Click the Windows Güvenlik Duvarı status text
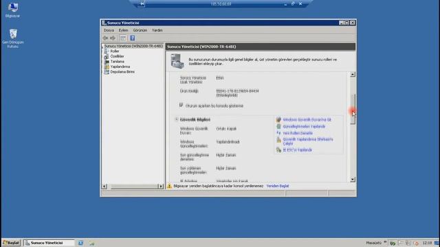 226,129
